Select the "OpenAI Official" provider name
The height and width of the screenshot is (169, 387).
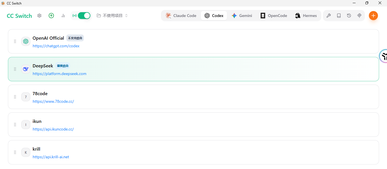[x=48, y=38]
